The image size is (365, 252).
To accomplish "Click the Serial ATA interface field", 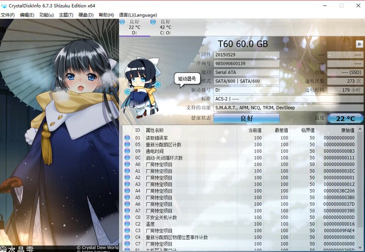I will [x=247, y=72].
